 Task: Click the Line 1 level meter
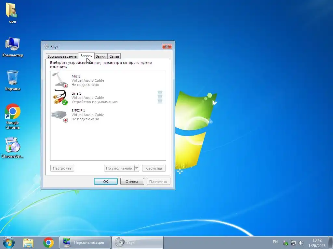click(160, 97)
